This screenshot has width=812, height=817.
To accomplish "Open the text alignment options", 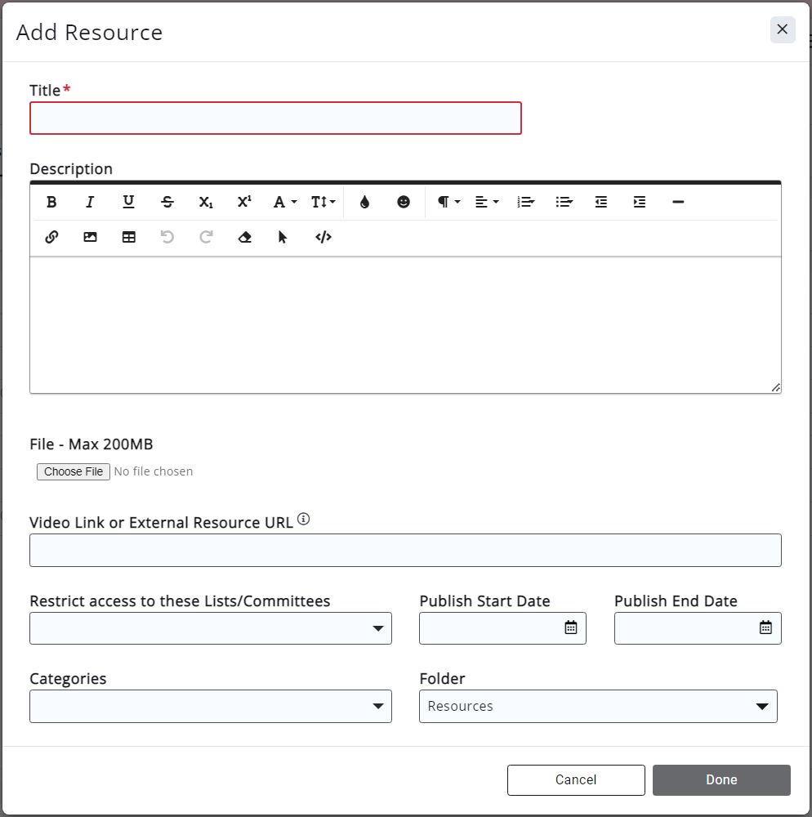I will coord(486,202).
